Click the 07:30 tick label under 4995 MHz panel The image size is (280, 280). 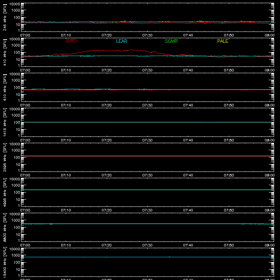point(147,210)
